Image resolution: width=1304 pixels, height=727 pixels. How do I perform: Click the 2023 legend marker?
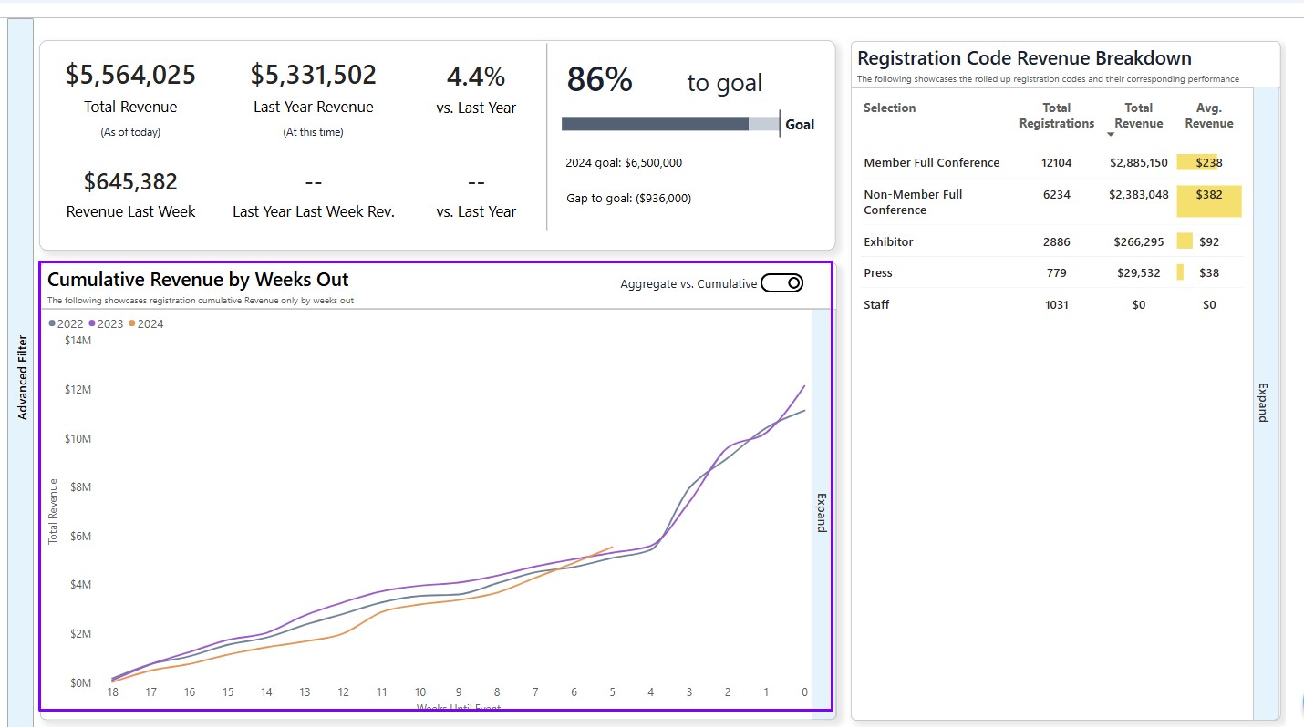click(92, 323)
